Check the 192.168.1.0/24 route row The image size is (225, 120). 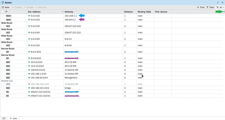coord(2,74)
